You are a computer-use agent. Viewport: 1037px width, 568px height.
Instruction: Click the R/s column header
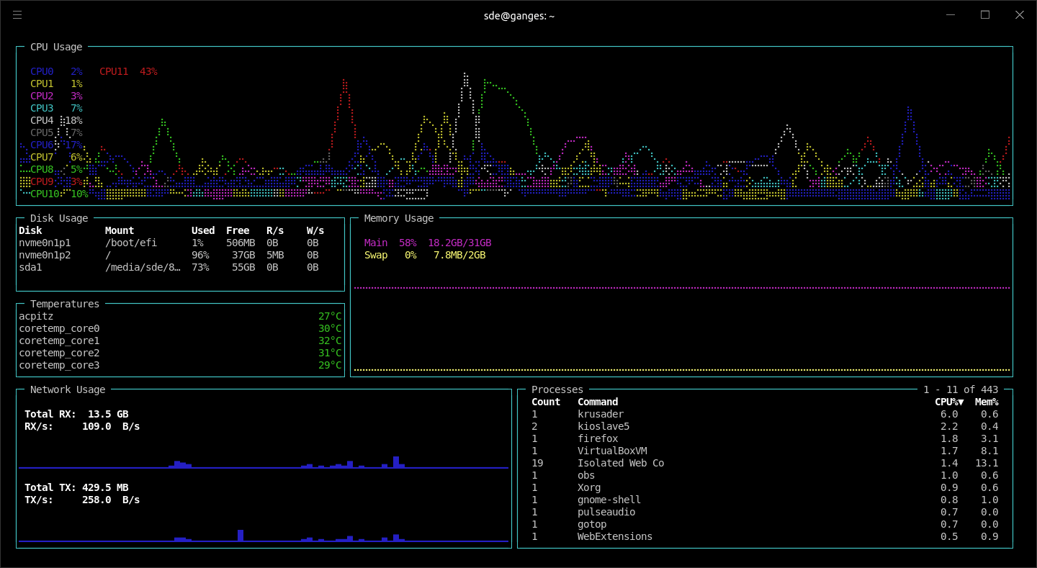275,230
